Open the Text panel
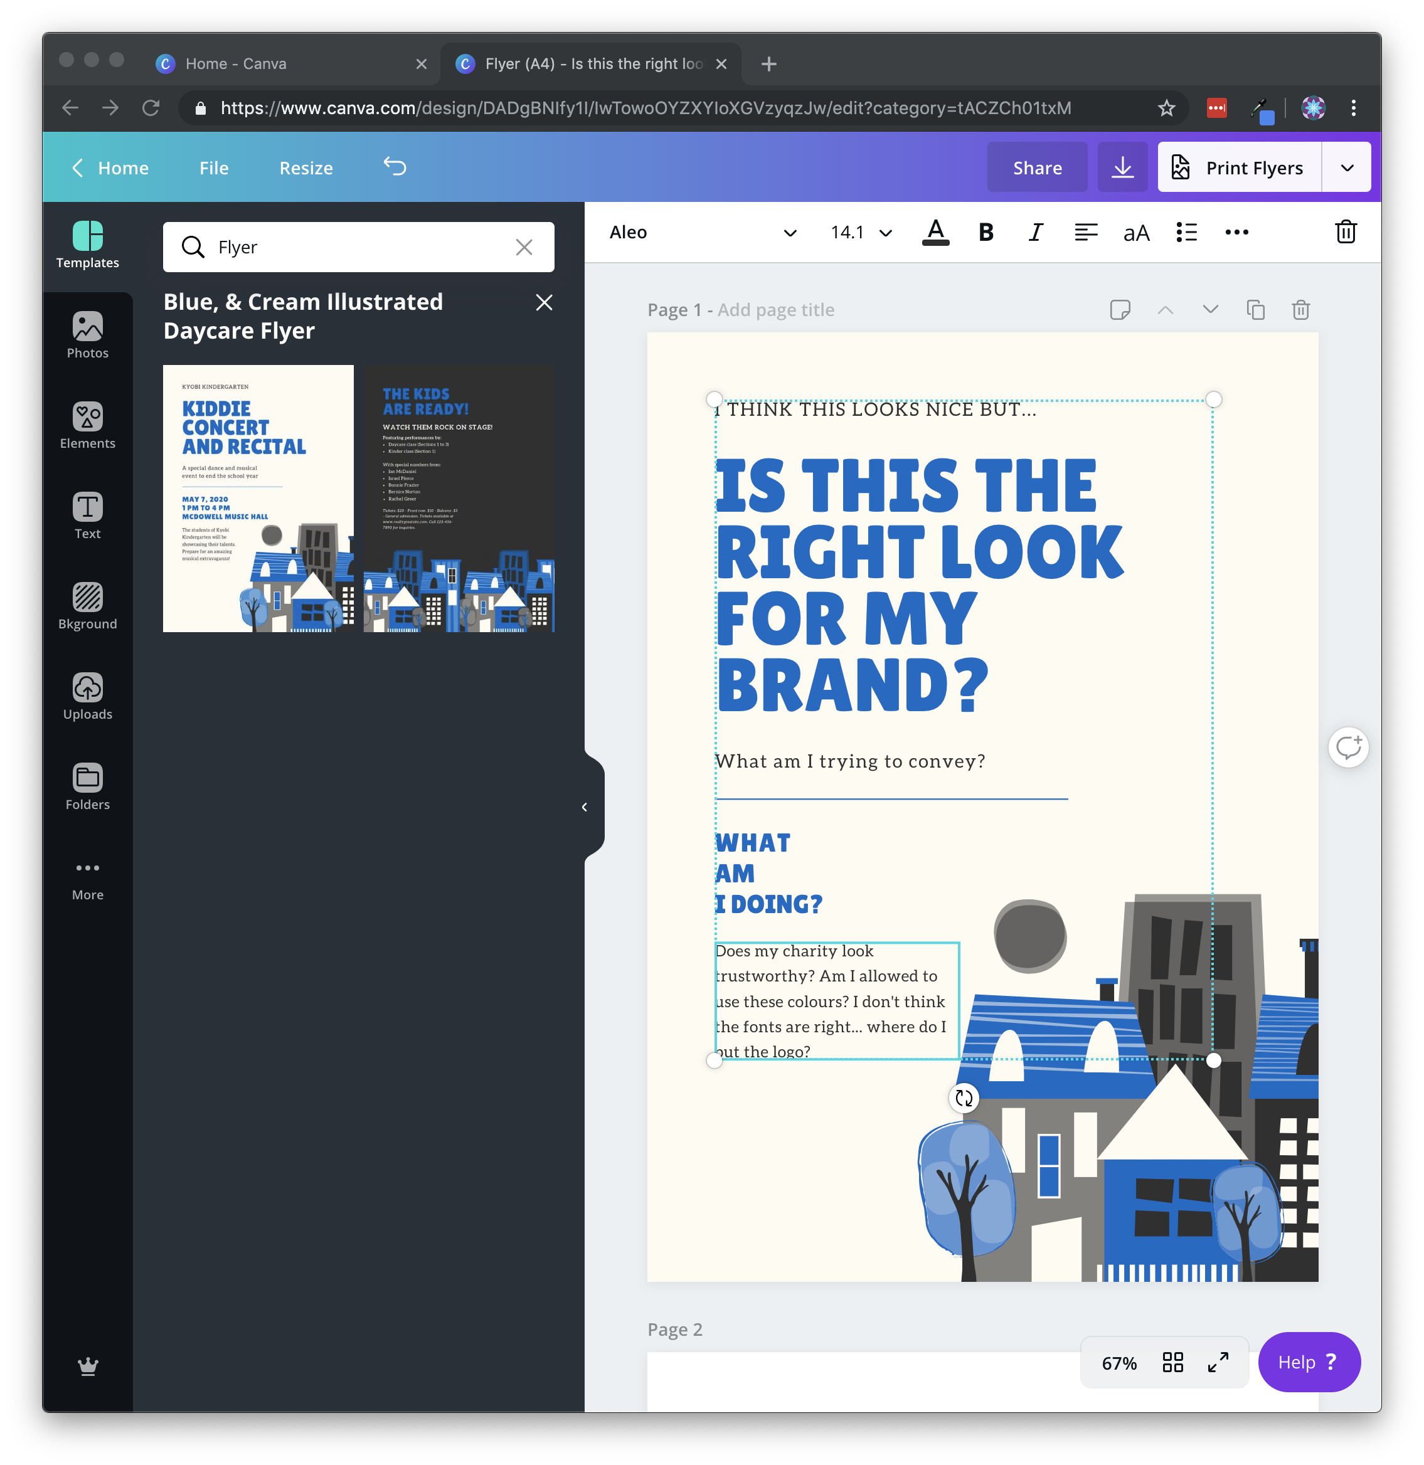 coord(87,517)
